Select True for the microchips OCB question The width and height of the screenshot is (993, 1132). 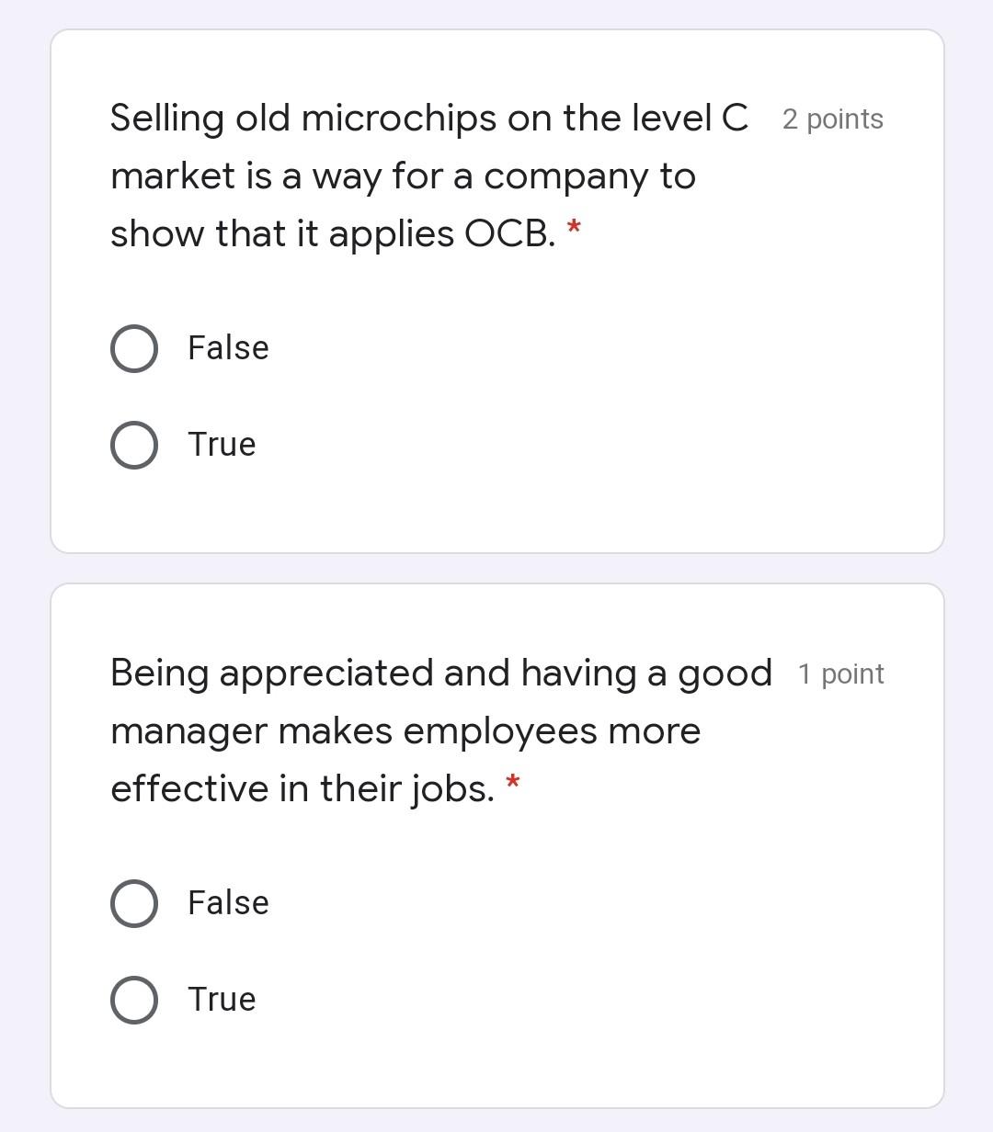click(133, 445)
